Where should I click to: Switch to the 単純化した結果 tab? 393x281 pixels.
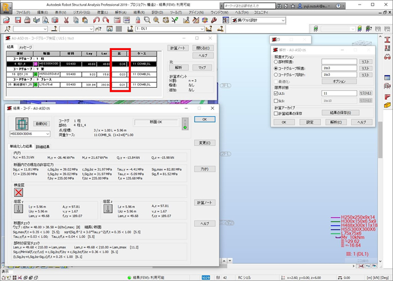click(x=21, y=146)
